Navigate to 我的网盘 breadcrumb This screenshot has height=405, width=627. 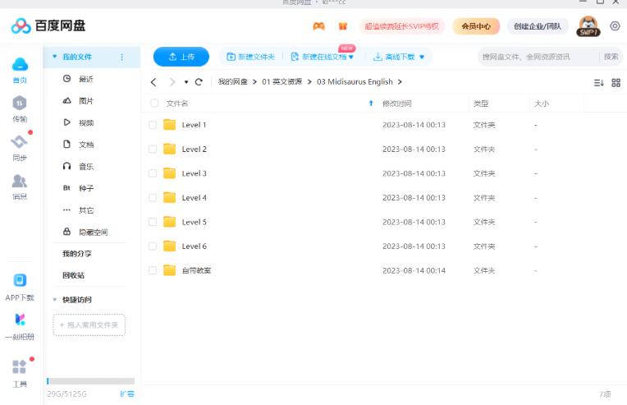point(233,81)
